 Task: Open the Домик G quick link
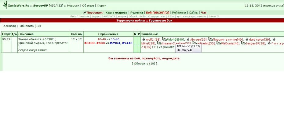[214, 16]
